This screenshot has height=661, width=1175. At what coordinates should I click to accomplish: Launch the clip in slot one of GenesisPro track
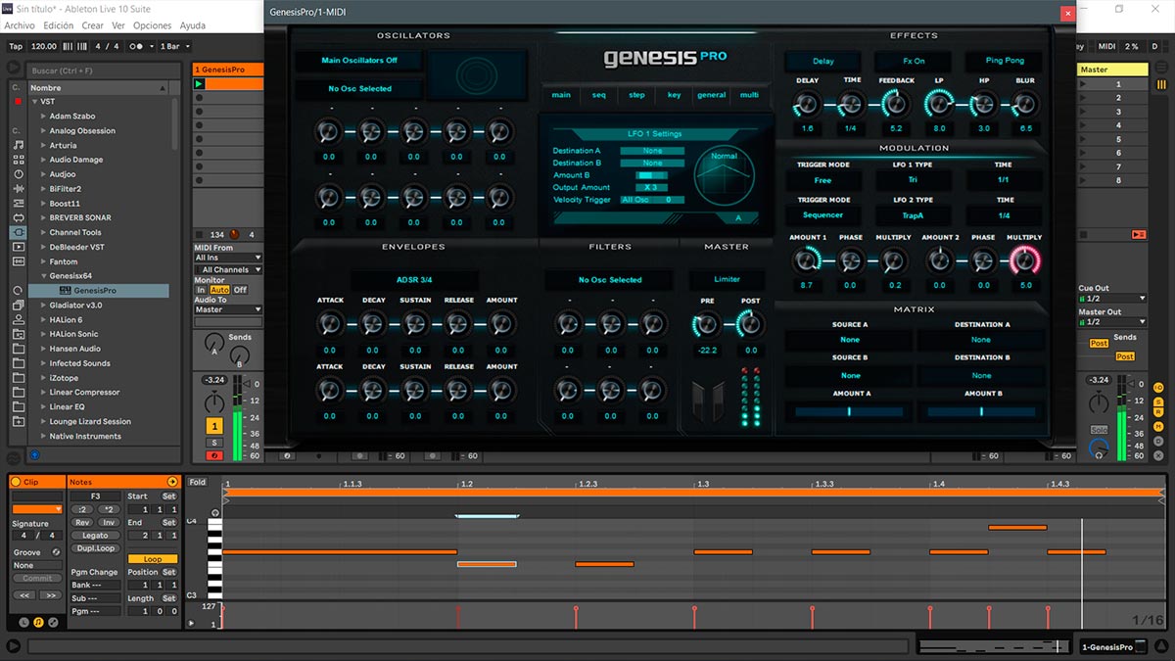pyautogui.click(x=199, y=84)
